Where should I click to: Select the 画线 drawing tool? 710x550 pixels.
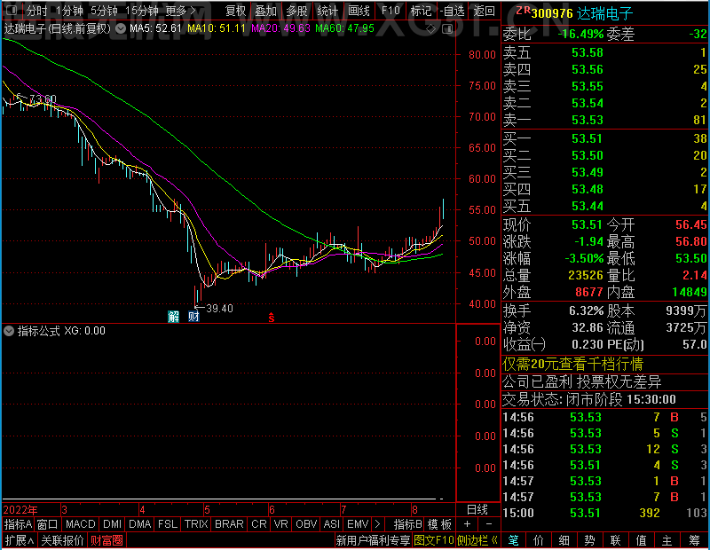(x=359, y=11)
